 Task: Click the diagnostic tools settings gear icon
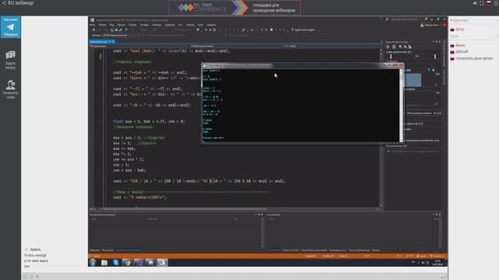(388, 47)
